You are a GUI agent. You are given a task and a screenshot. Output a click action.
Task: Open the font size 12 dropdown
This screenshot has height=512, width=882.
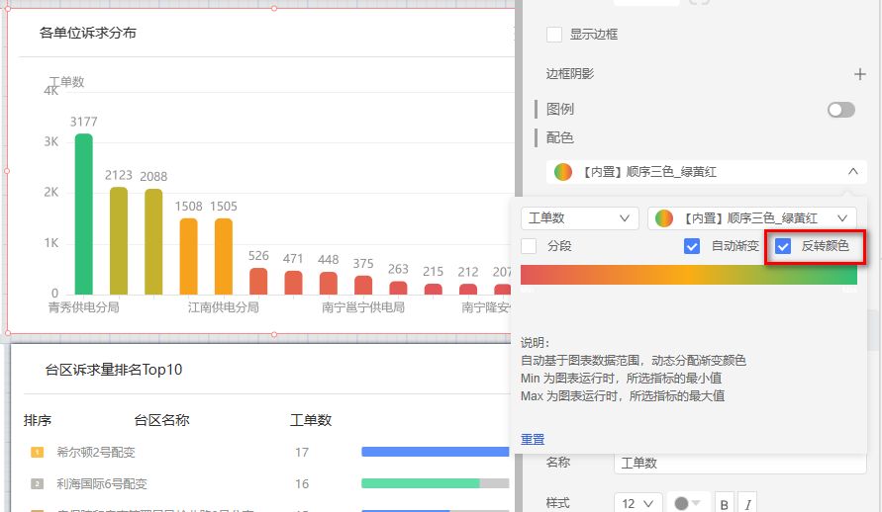click(637, 504)
